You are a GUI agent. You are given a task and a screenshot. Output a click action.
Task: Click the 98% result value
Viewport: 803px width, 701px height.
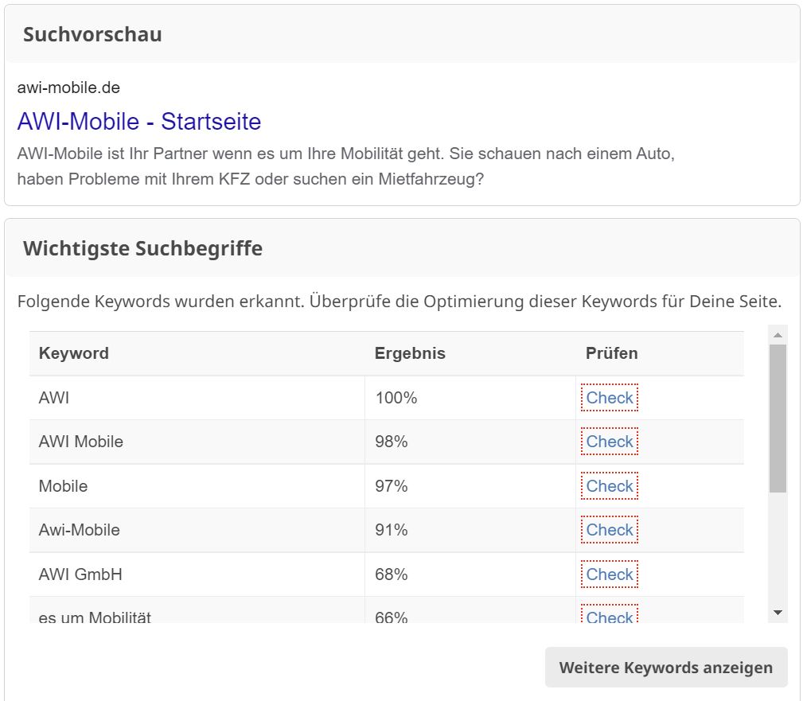coord(392,442)
